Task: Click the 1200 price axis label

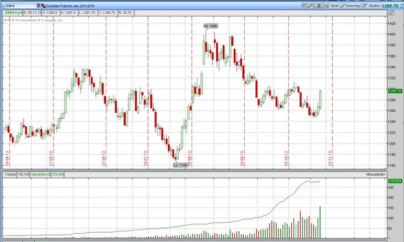Action: [392, 143]
